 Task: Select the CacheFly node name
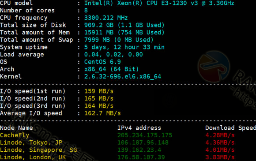pos(15,135)
